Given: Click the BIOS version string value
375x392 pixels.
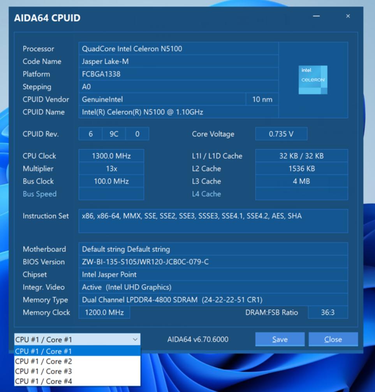Looking at the screenshot, I should (213, 262).
